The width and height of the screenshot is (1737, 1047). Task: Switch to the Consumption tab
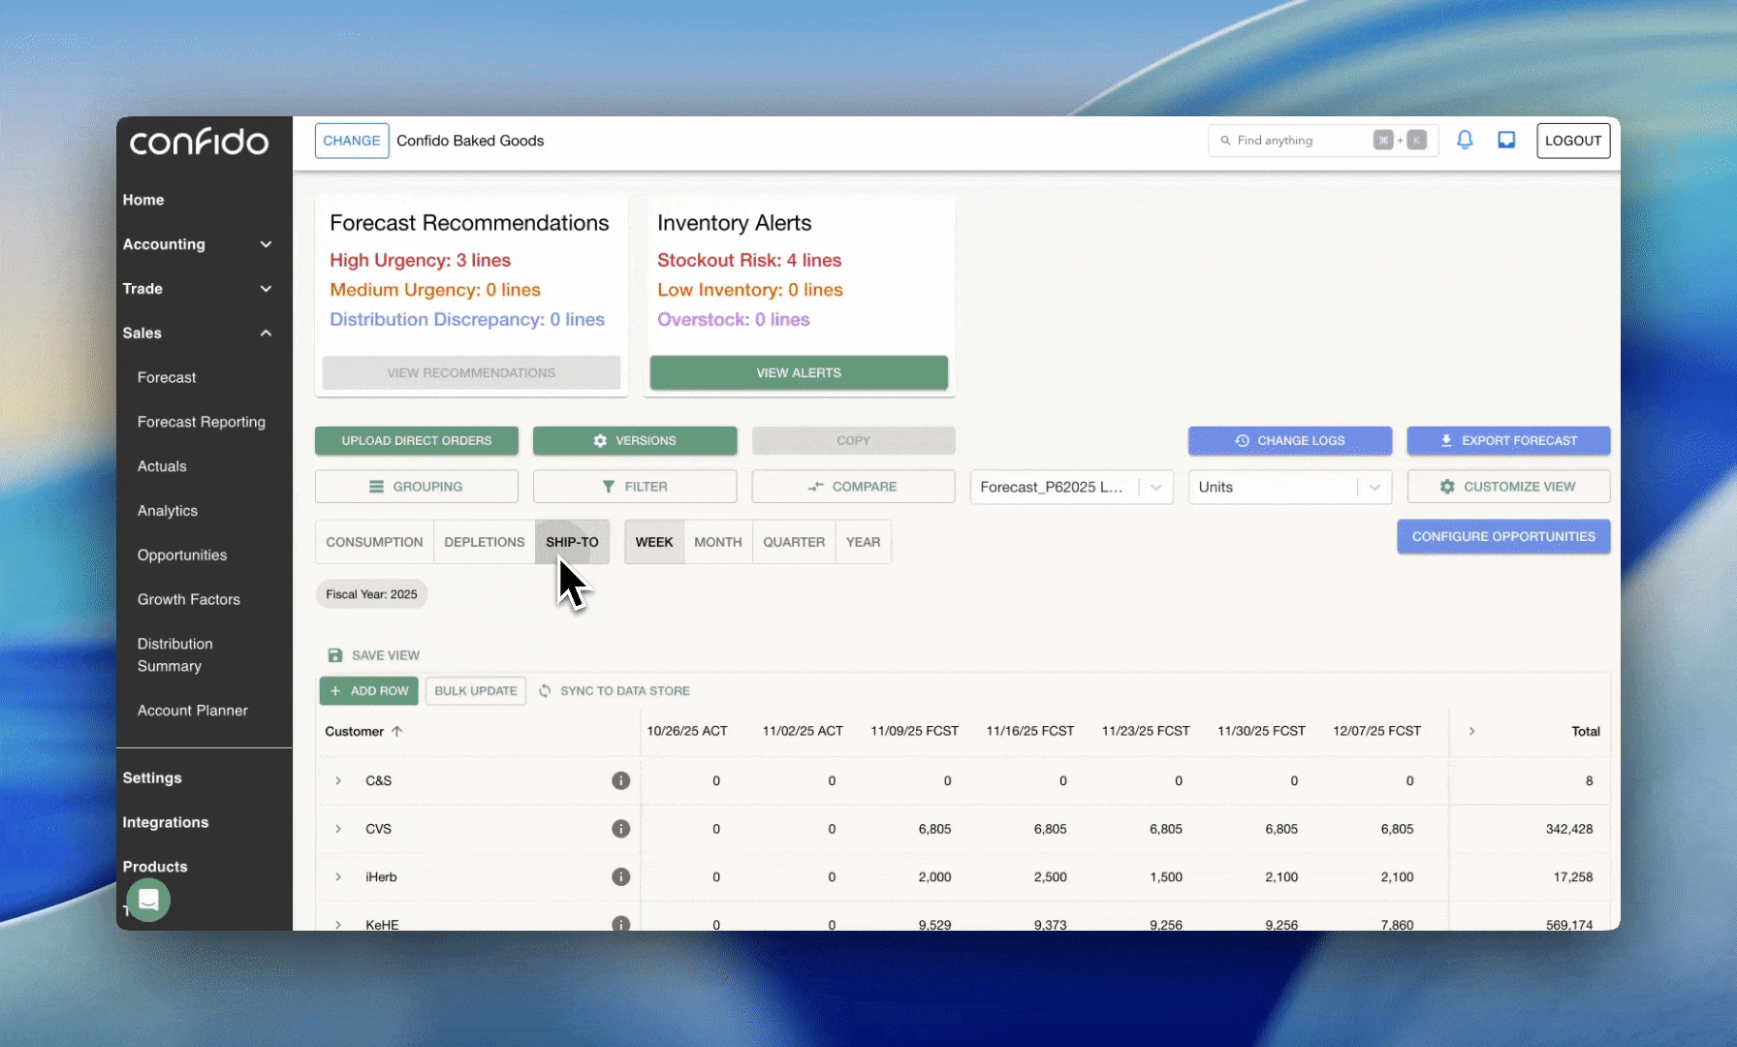[x=374, y=542]
